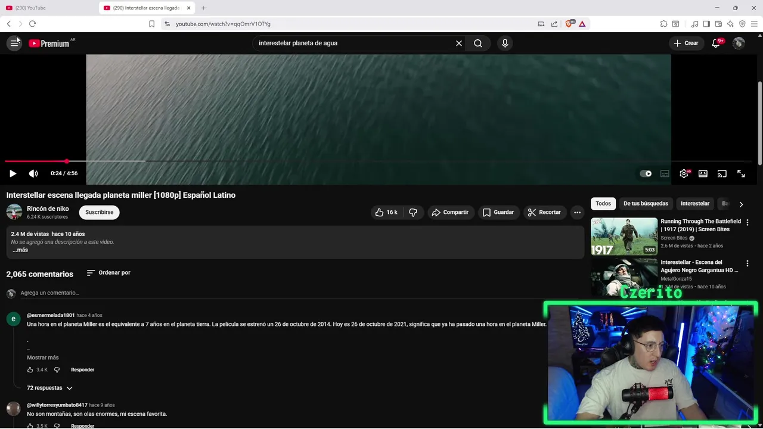
Task: Select the Todos filter chip
Action: click(603, 204)
